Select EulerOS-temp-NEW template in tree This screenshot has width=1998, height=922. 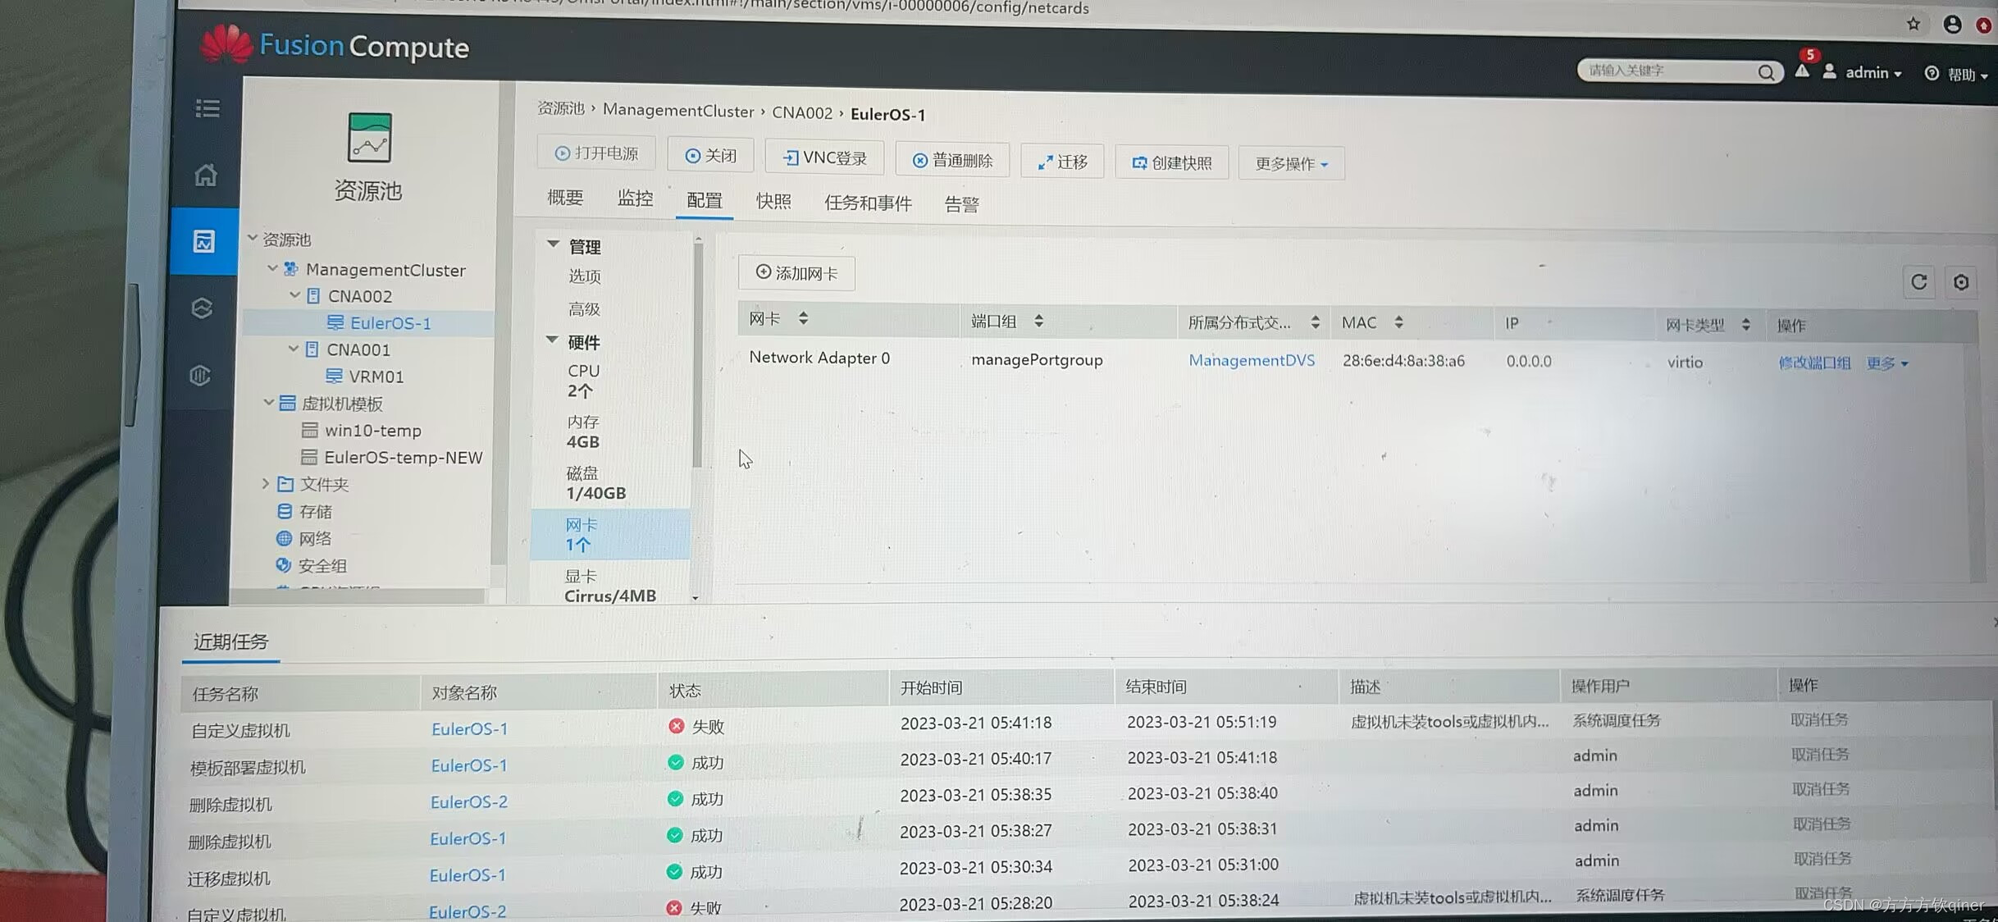(403, 458)
